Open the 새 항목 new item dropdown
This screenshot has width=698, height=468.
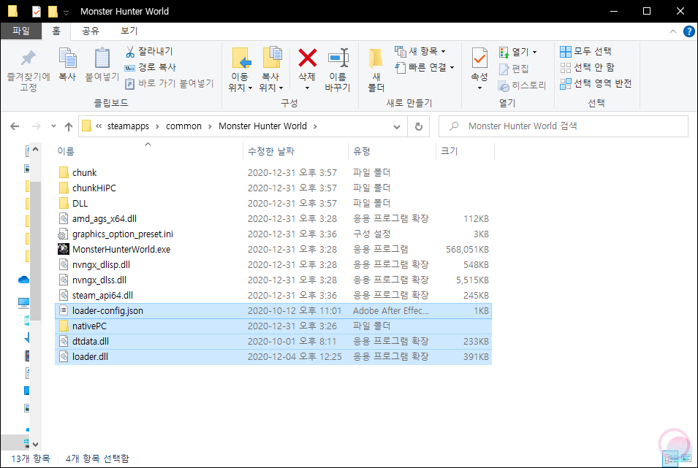click(x=420, y=52)
